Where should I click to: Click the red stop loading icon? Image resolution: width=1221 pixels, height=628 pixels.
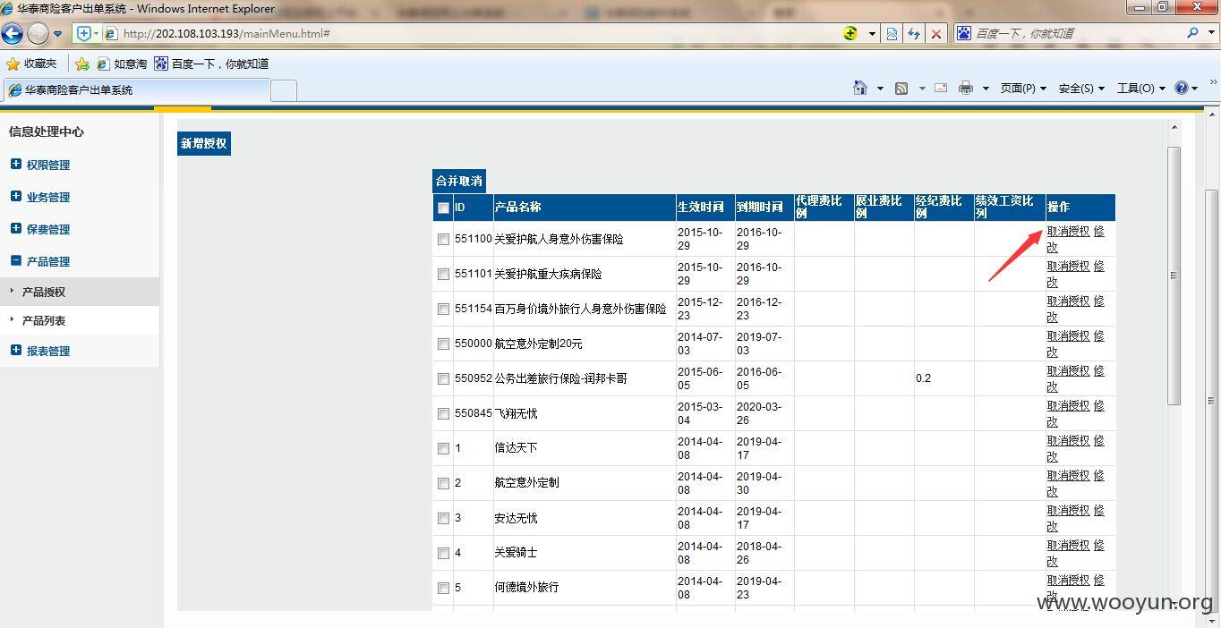click(936, 34)
